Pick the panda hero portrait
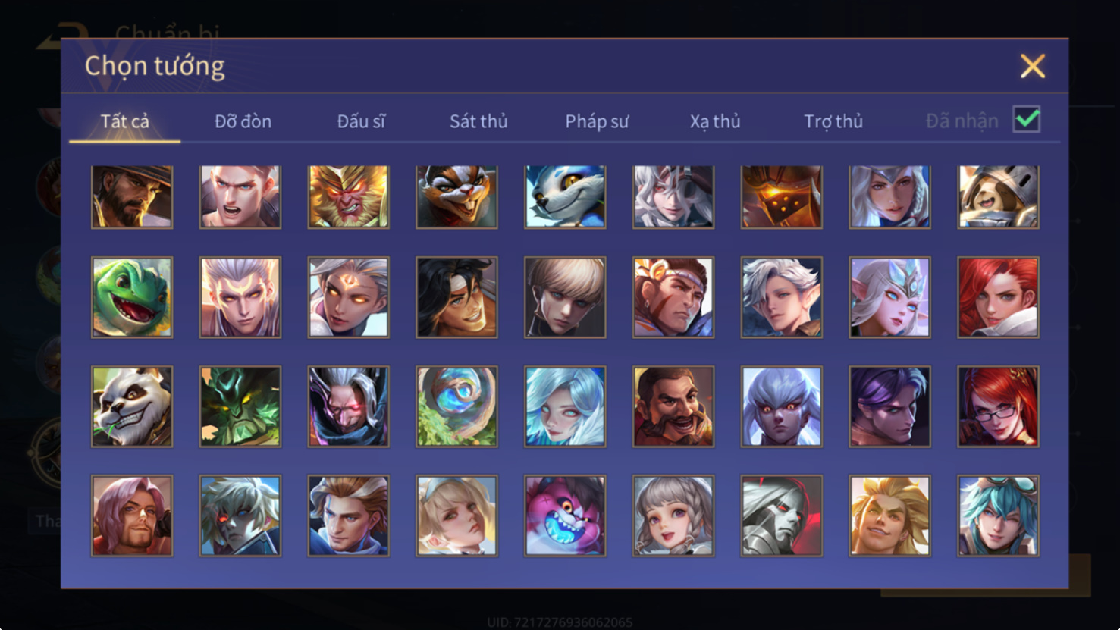 pos(132,406)
